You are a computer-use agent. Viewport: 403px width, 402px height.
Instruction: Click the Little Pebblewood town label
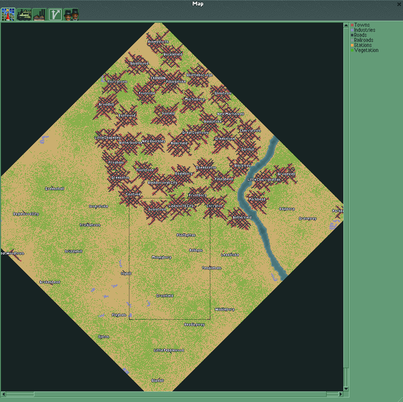[169, 350]
